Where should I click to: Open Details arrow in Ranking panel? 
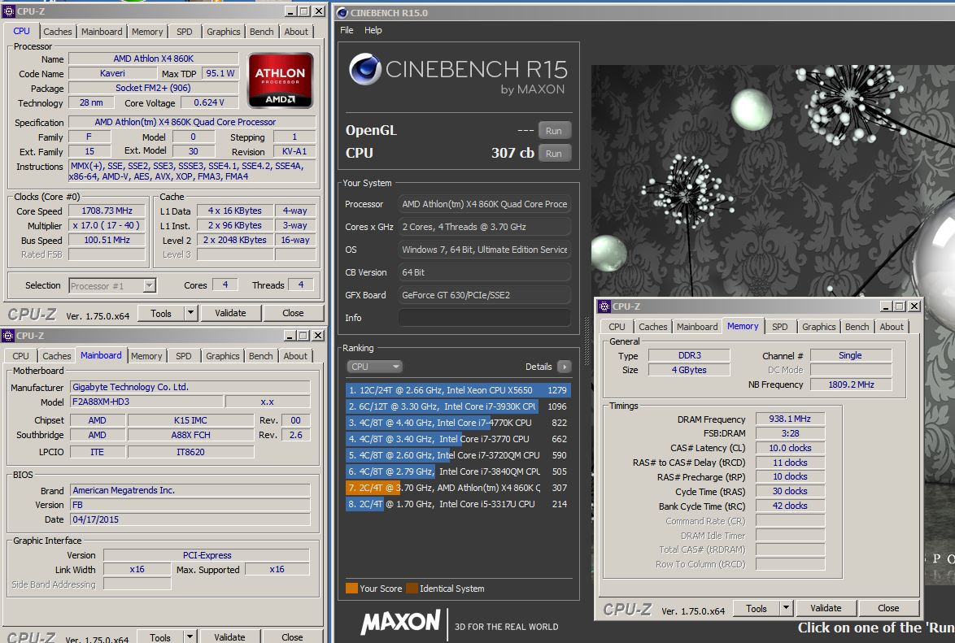tap(564, 367)
